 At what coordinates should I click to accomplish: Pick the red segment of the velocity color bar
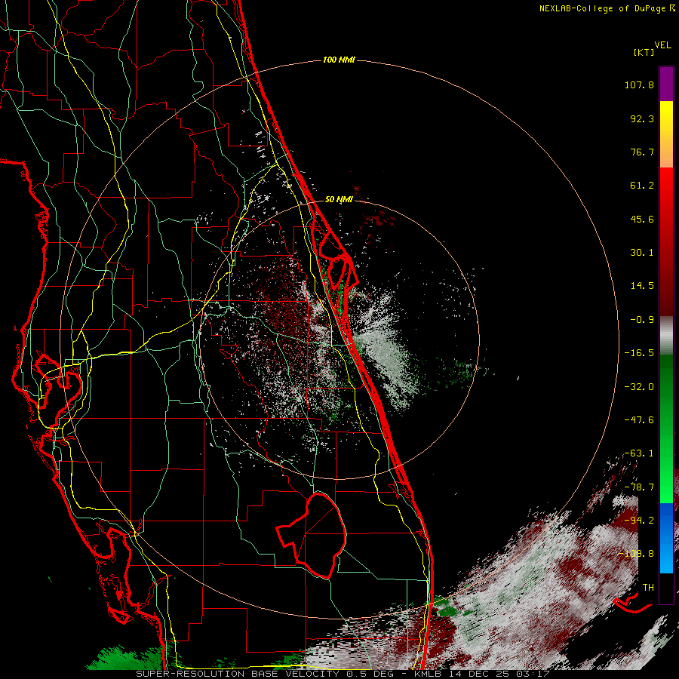point(666,241)
